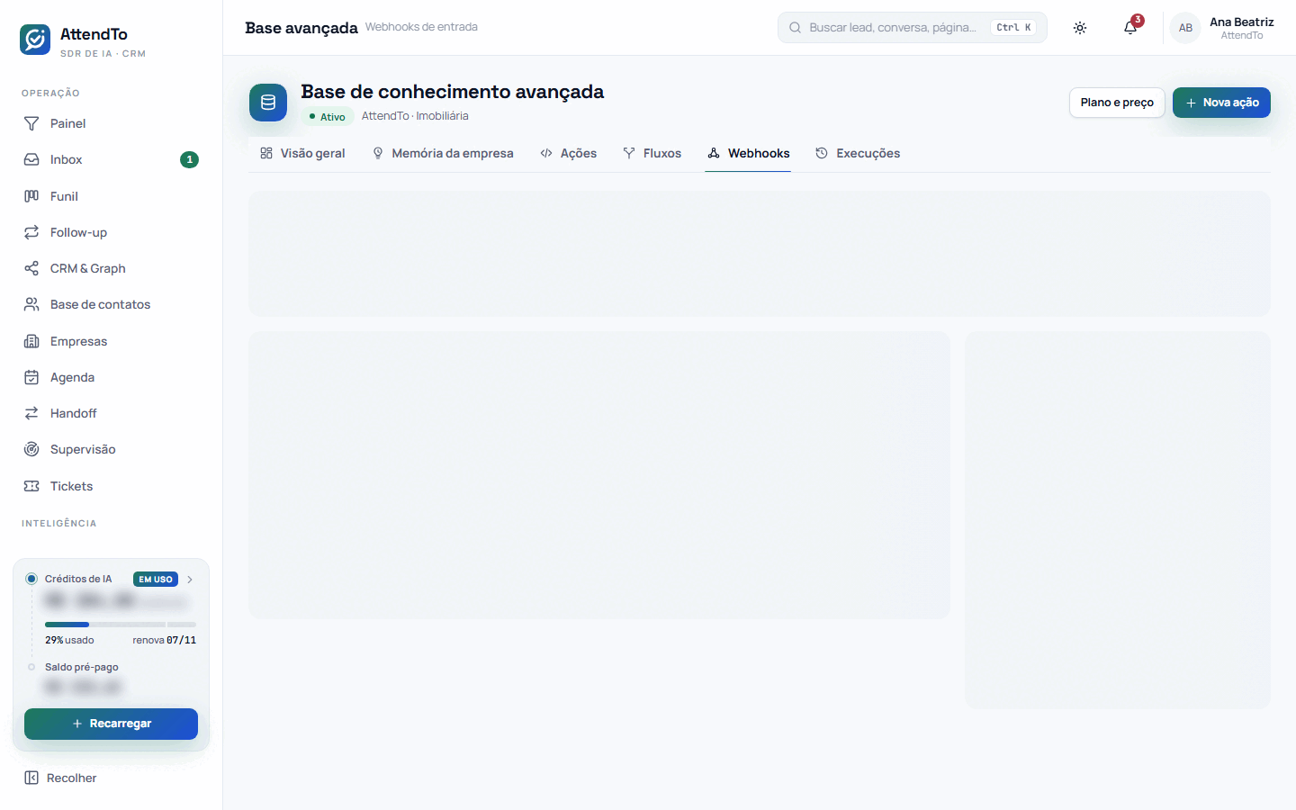Click the AttendTo · Imobiliária text
Screen dimensions: 1296x810
(415, 116)
